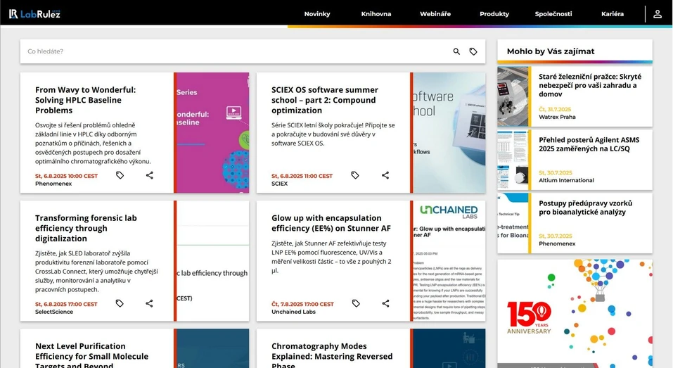The image size is (673, 368).
Task: Share the SCIEX OS summer school card
Action: [x=385, y=175]
